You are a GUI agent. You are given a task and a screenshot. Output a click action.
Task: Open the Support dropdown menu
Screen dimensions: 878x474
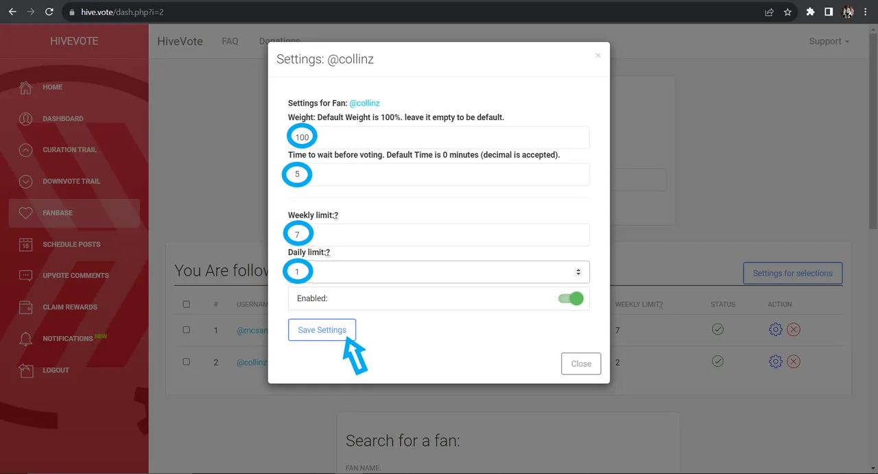(829, 41)
